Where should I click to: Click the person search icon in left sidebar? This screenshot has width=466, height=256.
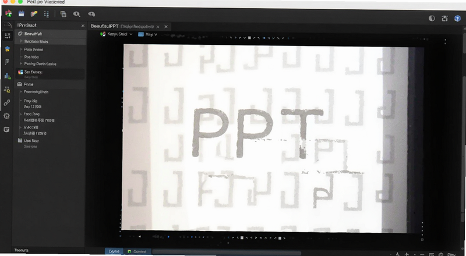(7, 90)
